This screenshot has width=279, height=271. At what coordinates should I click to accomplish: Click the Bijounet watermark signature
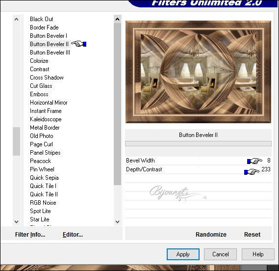[x=178, y=193]
